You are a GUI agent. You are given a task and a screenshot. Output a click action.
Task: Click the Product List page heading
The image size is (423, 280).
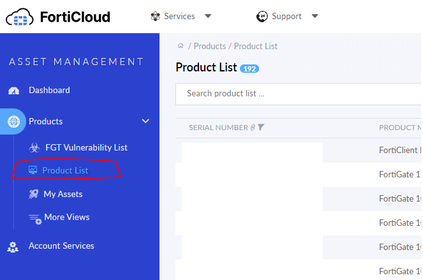click(206, 67)
